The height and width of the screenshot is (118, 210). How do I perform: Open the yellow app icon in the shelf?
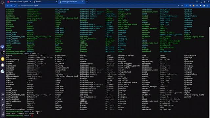(3, 59)
